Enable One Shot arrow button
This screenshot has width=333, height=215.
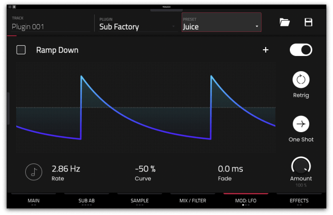pyautogui.click(x=301, y=124)
